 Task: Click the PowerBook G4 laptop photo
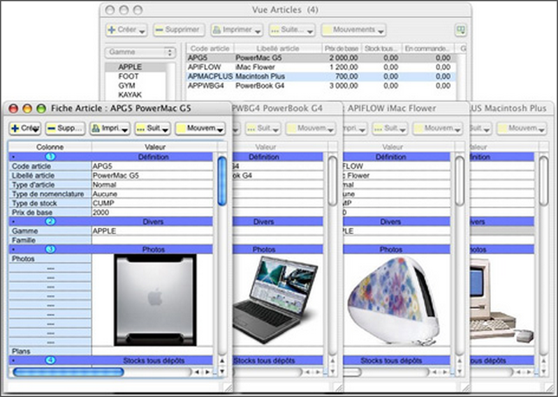click(x=276, y=299)
